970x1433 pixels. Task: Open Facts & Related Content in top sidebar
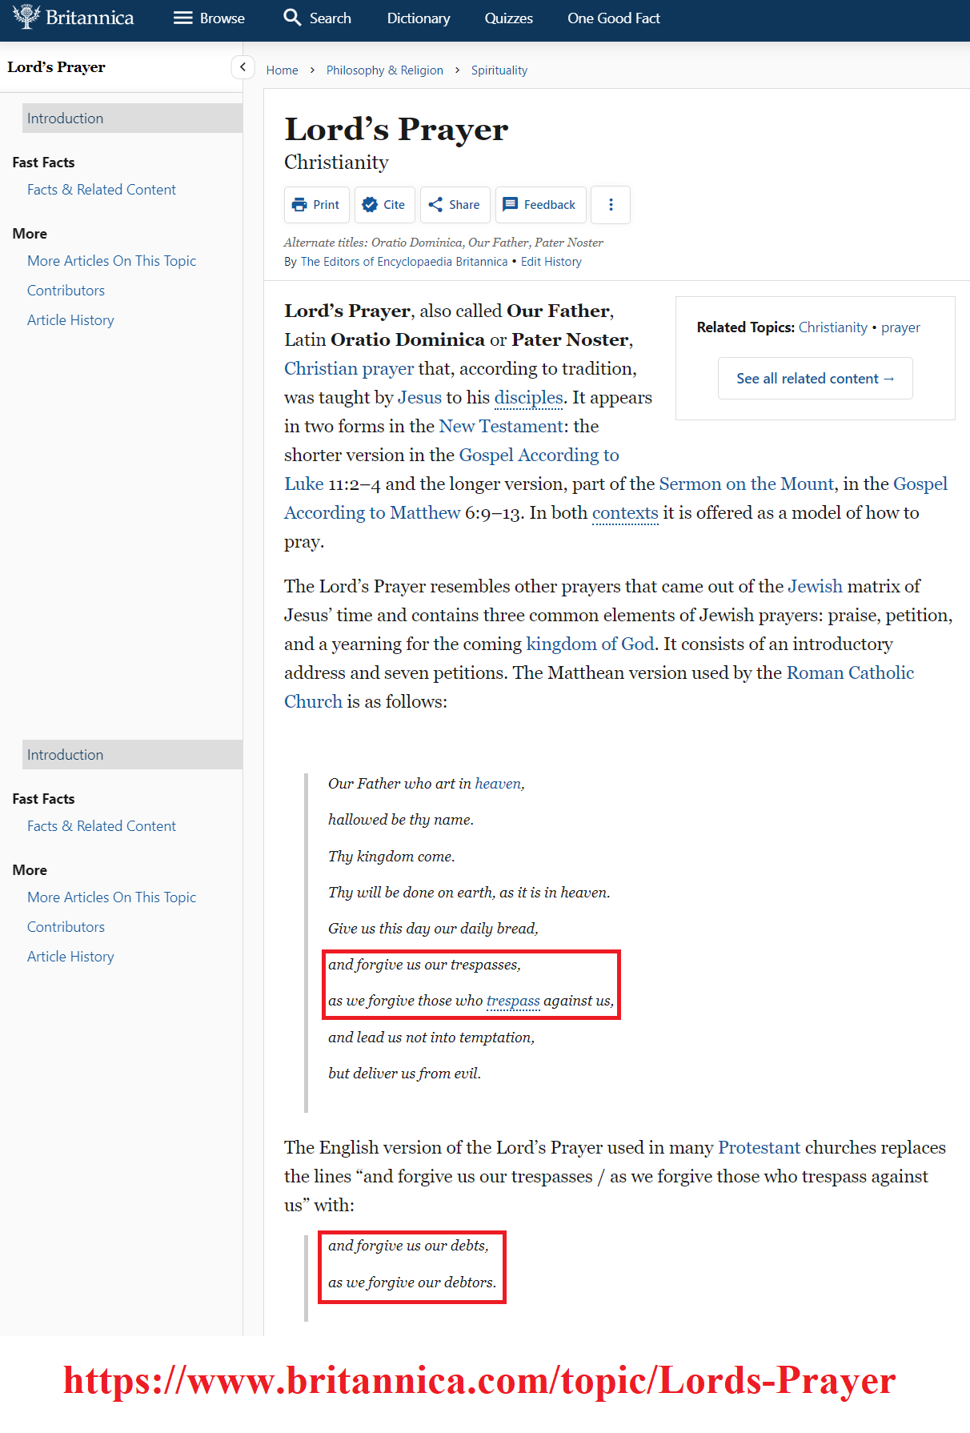[102, 190]
